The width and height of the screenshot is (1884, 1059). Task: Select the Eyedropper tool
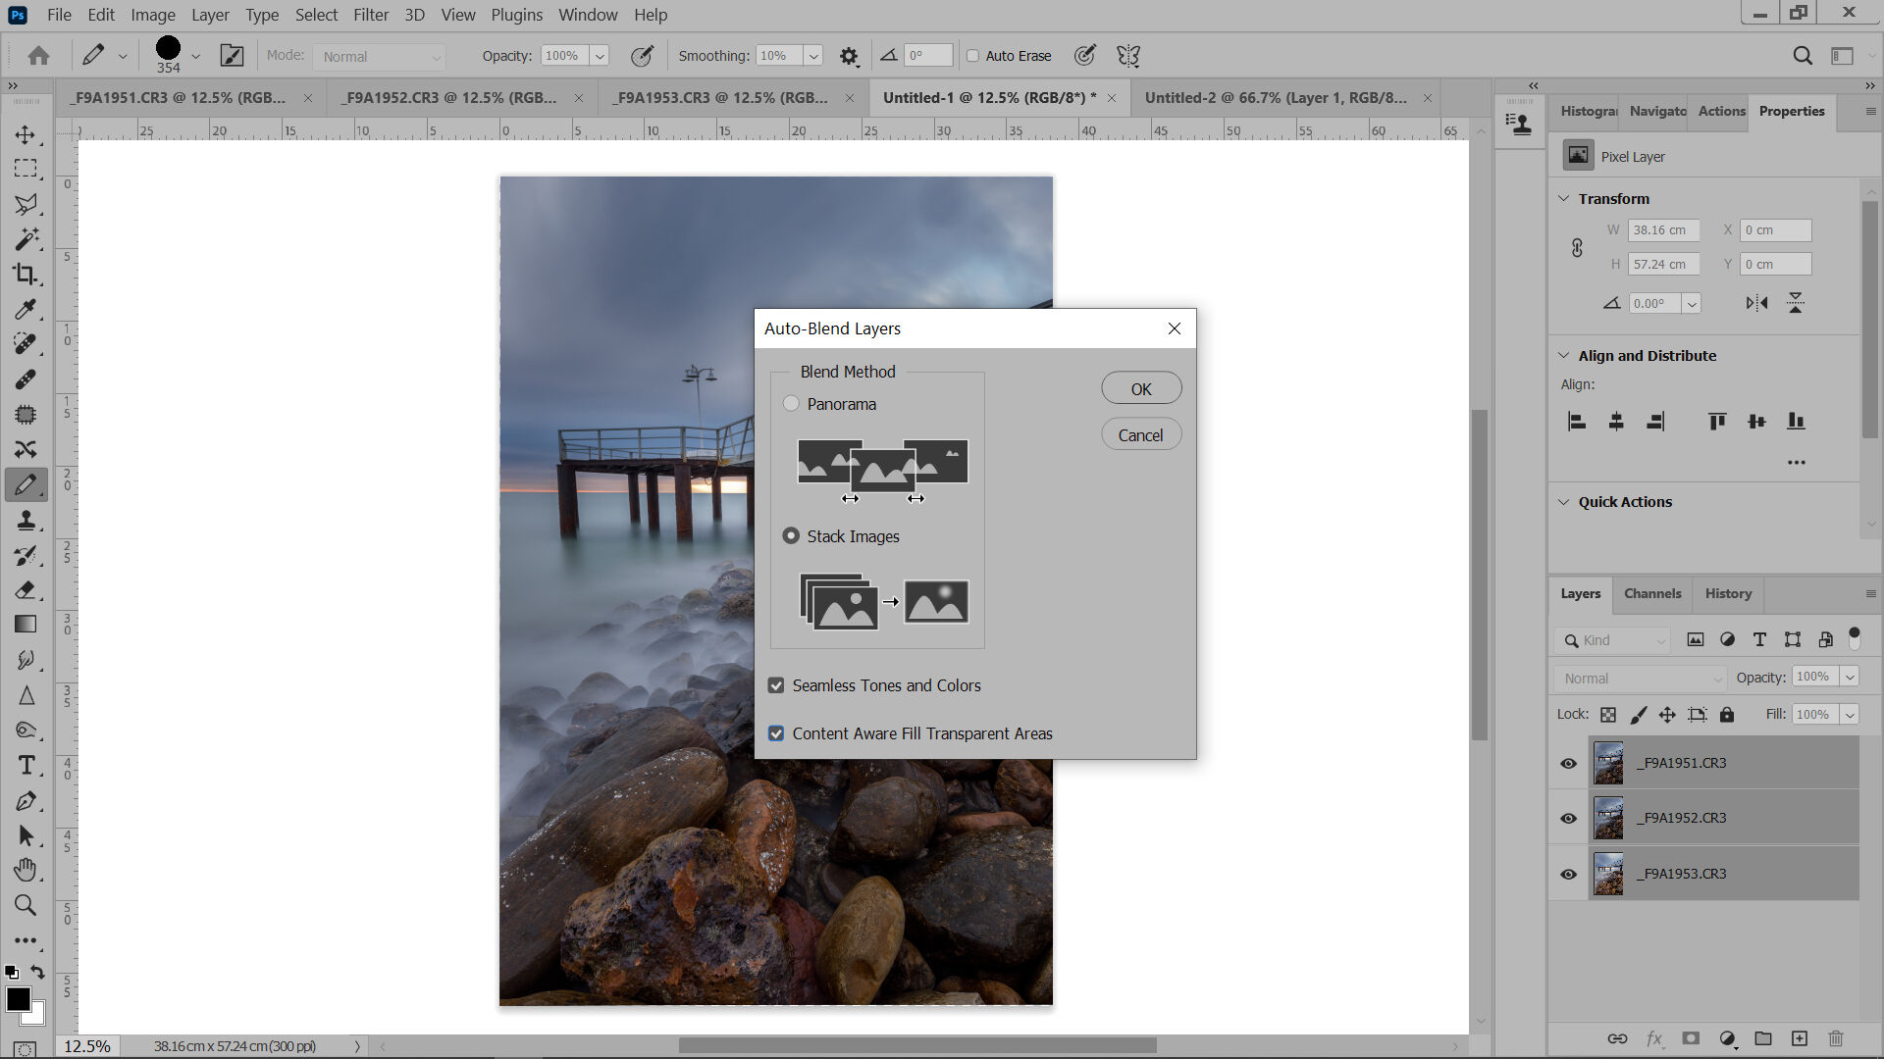tap(25, 309)
